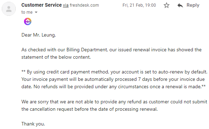The image size is (209, 129).
Task: Click the line starting 'We are sorry that'
Action: [x=114, y=102]
